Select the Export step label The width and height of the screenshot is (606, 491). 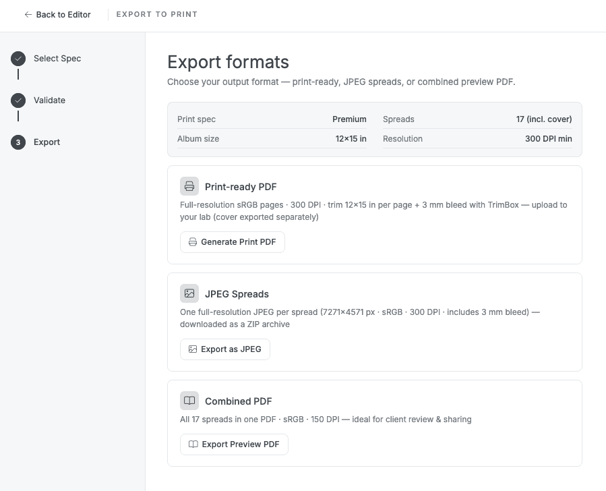pos(47,142)
